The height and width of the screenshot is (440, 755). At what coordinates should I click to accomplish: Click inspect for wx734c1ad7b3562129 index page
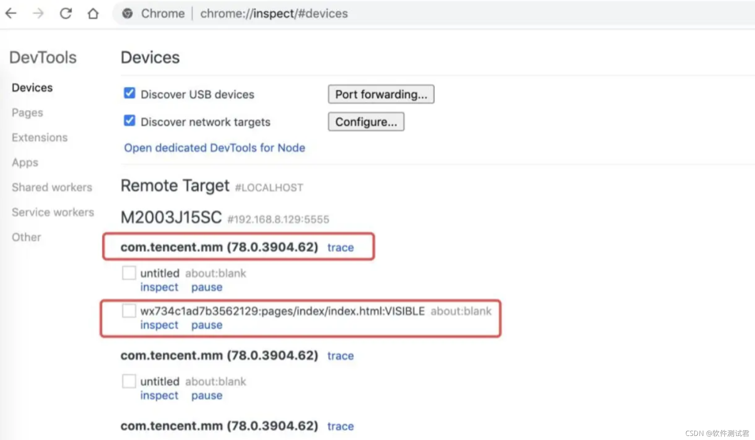[x=159, y=325]
